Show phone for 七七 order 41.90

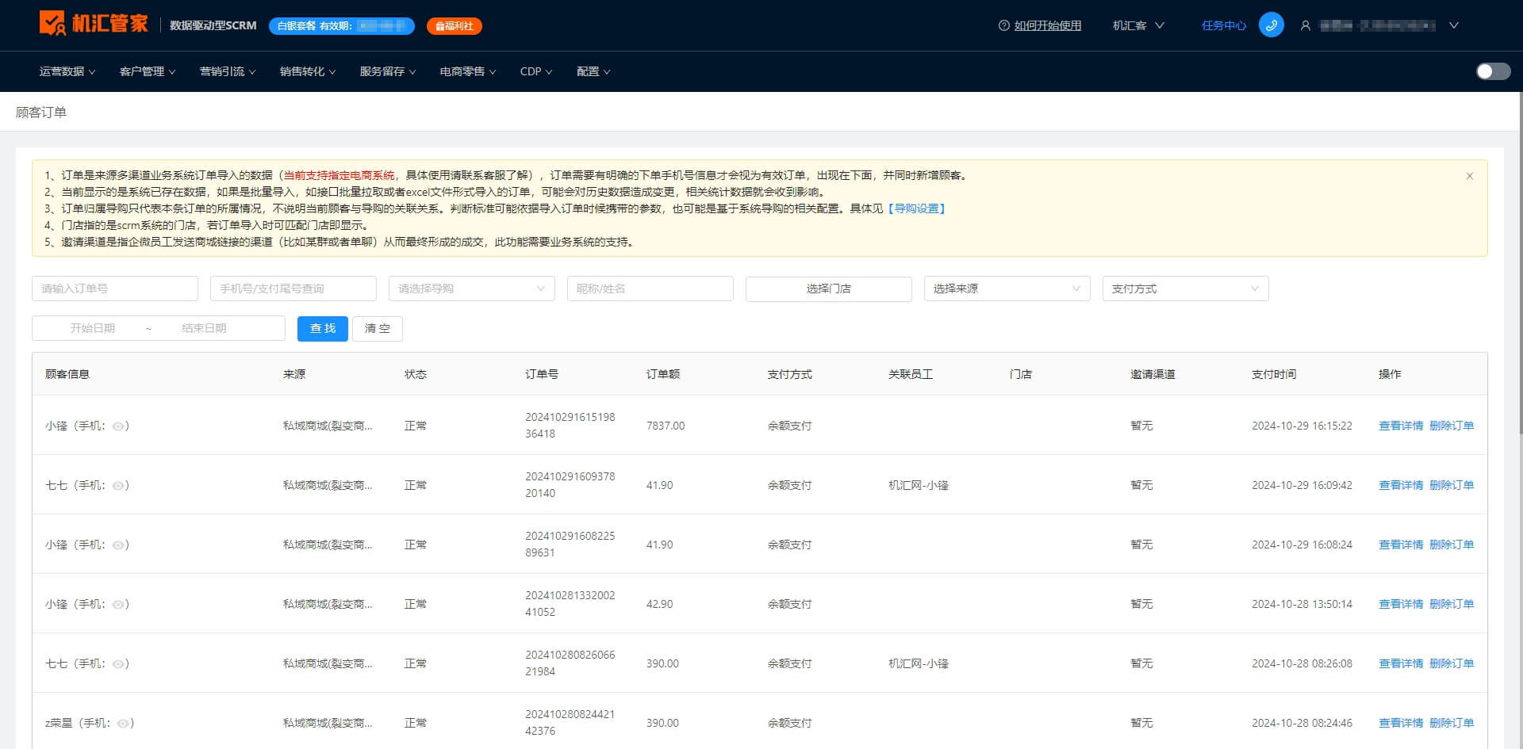pyautogui.click(x=118, y=486)
